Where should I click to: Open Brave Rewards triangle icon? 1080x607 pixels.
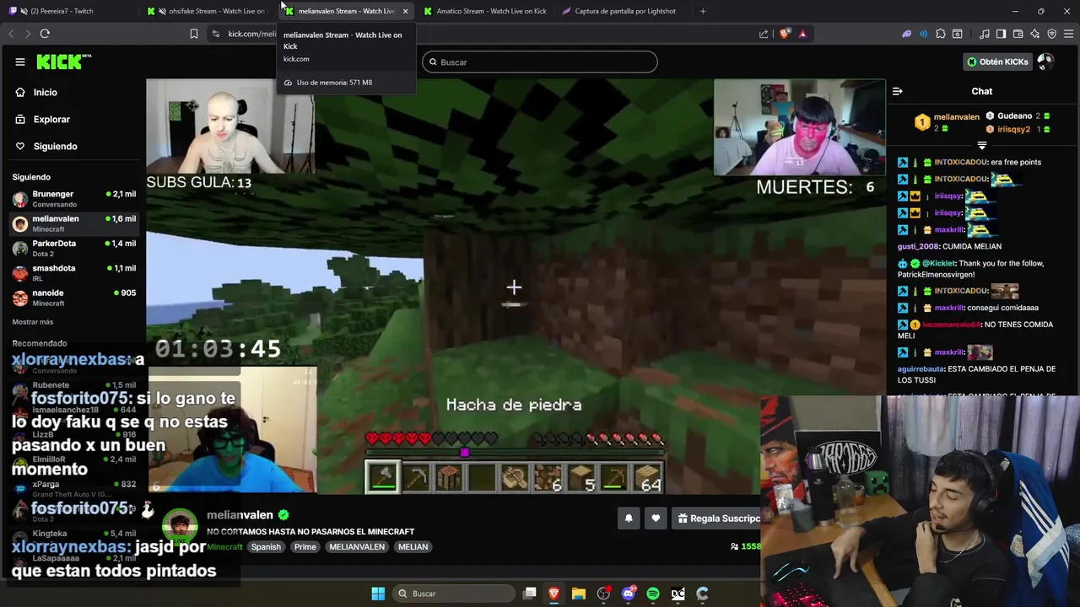click(x=802, y=34)
